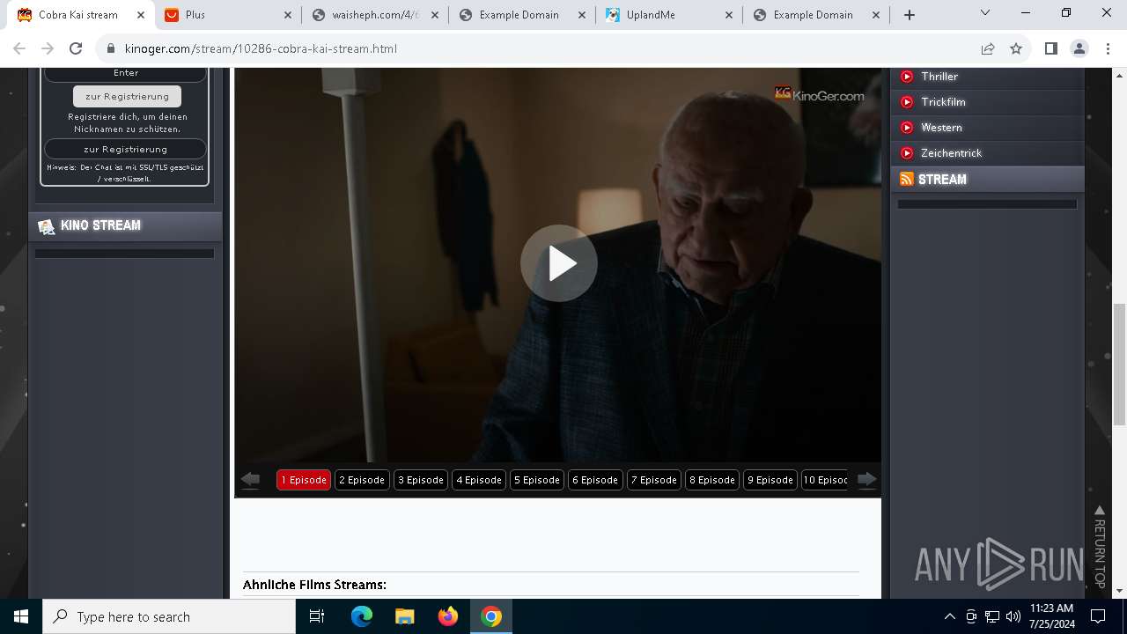1127x634 pixels.
Task: Click the STREAM RSS icon
Action: (x=906, y=179)
